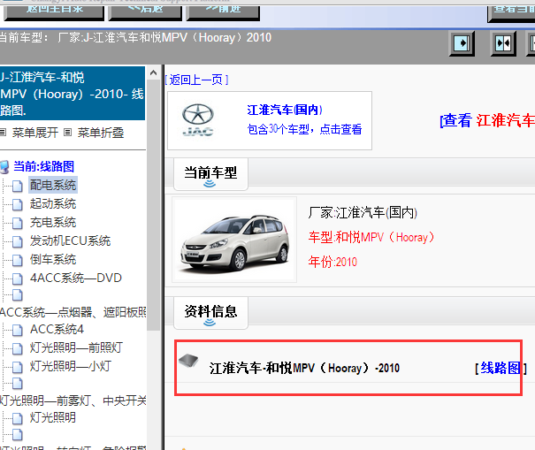This screenshot has width=535, height=450.
Task: Click the sidebar title J-江淮汽车-和悦 MPV 线路图
Action: pos(73,94)
